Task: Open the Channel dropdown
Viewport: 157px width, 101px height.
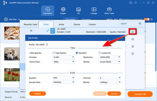Action: tap(110, 78)
